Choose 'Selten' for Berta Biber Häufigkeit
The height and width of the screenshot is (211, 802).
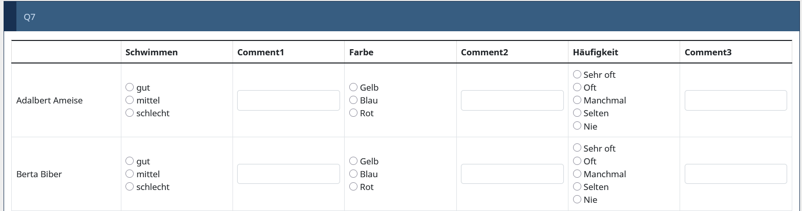tap(577, 187)
